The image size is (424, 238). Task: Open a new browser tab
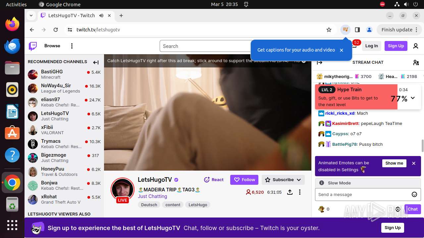click(x=121, y=16)
